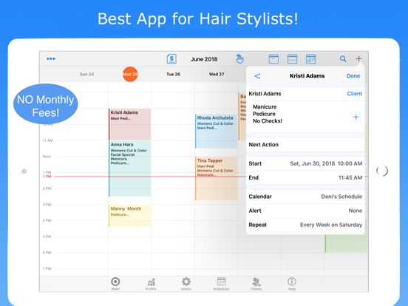Open the Profits tab
This screenshot has height=306, width=408.
point(151,284)
